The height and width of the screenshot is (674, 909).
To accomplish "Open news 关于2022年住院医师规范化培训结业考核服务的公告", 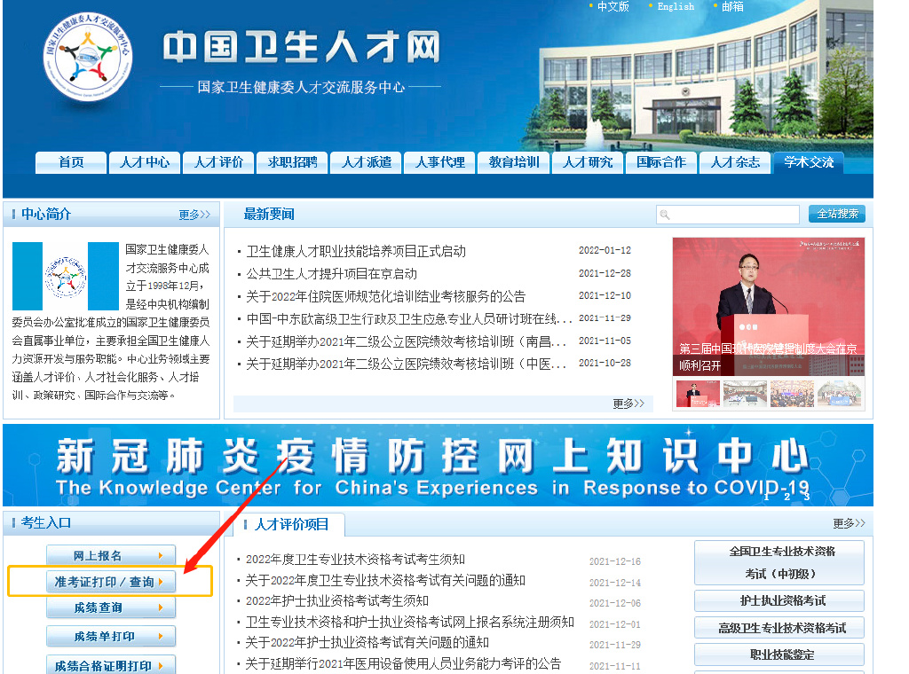I will click(385, 296).
